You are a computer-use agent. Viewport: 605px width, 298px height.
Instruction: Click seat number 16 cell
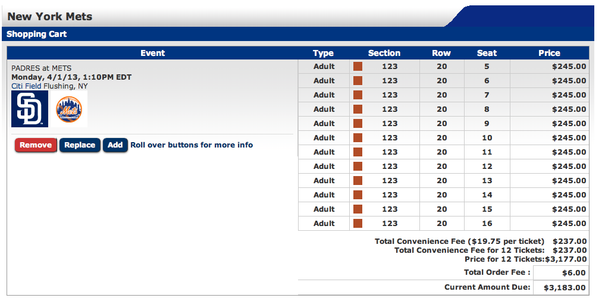click(x=487, y=224)
